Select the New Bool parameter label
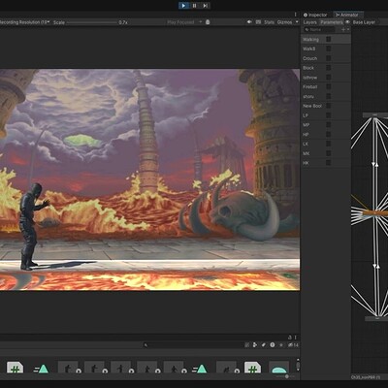The width and height of the screenshot is (388, 388). pos(312,106)
